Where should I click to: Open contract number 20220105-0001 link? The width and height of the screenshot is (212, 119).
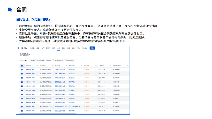click(x=30, y=70)
